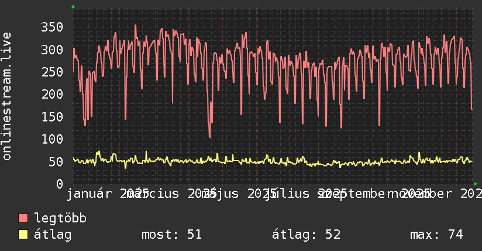Click the 200 y-axis label
This screenshot has height=251, width=482.
52,94
